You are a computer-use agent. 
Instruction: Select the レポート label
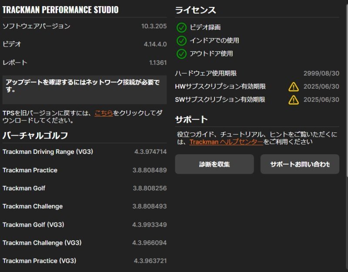point(15,63)
